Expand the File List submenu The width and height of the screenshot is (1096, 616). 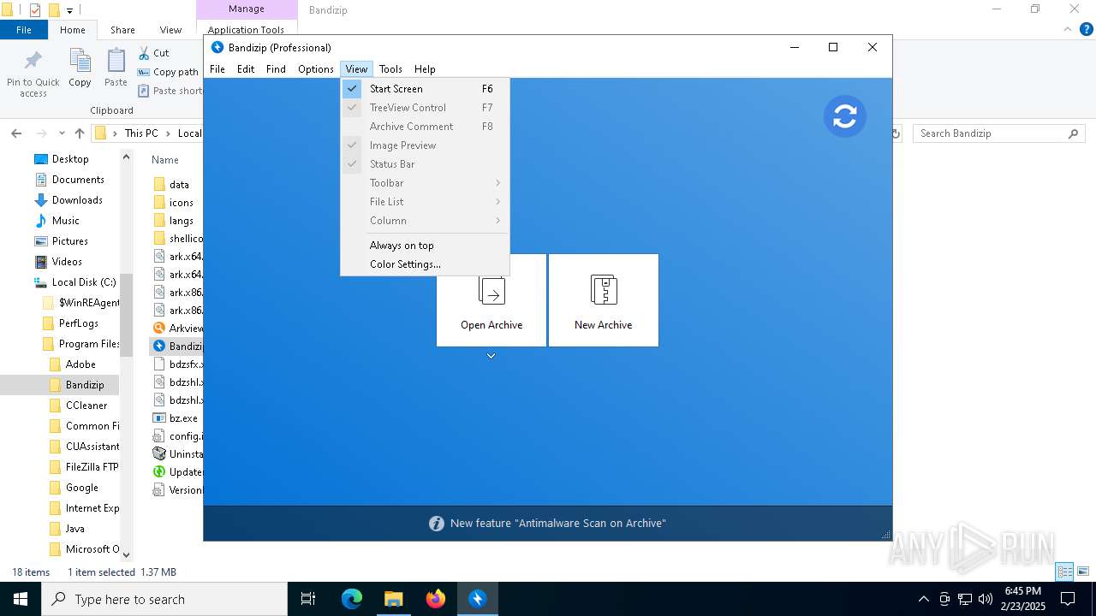point(425,202)
